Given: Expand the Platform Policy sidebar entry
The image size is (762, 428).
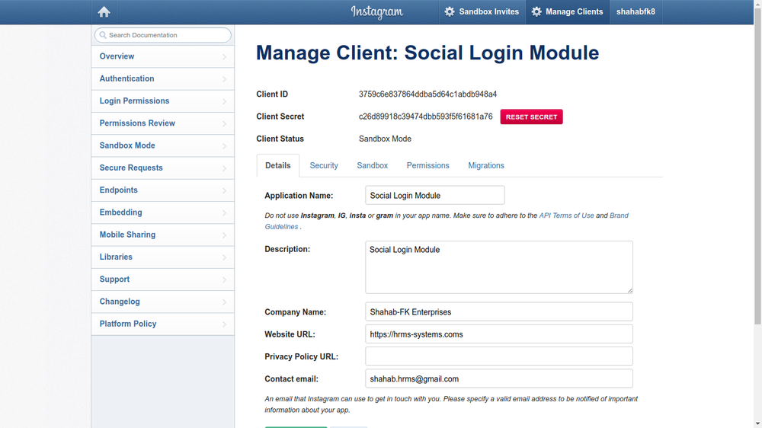Looking at the screenshot, I should click(x=163, y=324).
